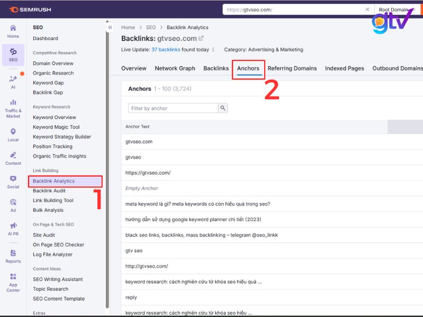The height and width of the screenshot is (317, 423).
Task: Switch to the Referring Domains tab
Action: click(x=292, y=68)
